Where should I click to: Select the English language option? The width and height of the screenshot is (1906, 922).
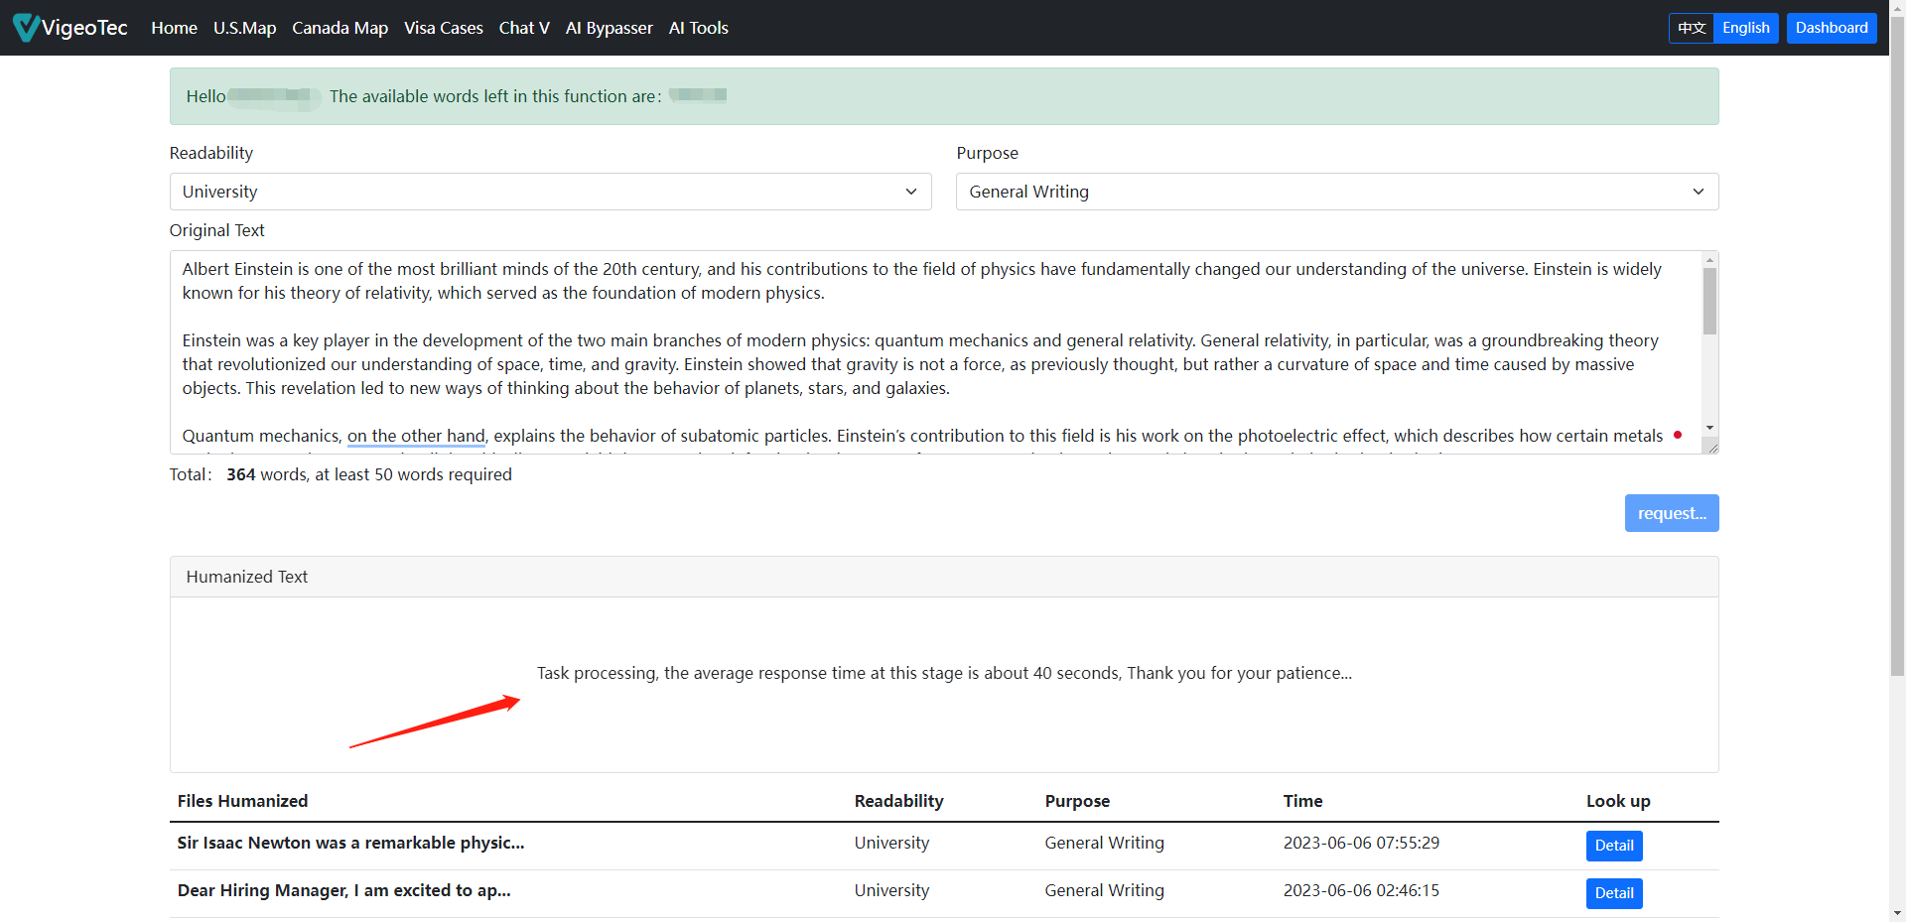coord(1745,28)
